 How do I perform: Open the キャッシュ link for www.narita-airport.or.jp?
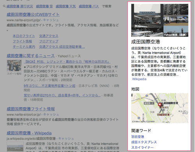pos(51,115)
